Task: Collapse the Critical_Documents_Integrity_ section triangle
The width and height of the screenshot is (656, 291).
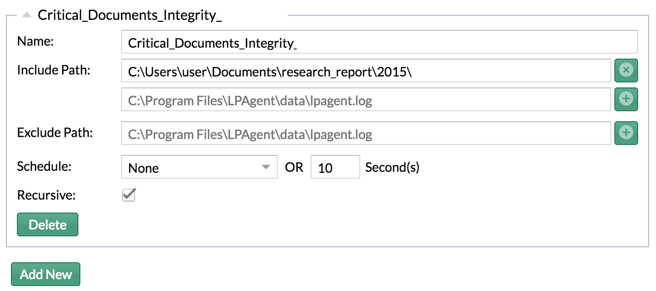Action: coord(27,15)
